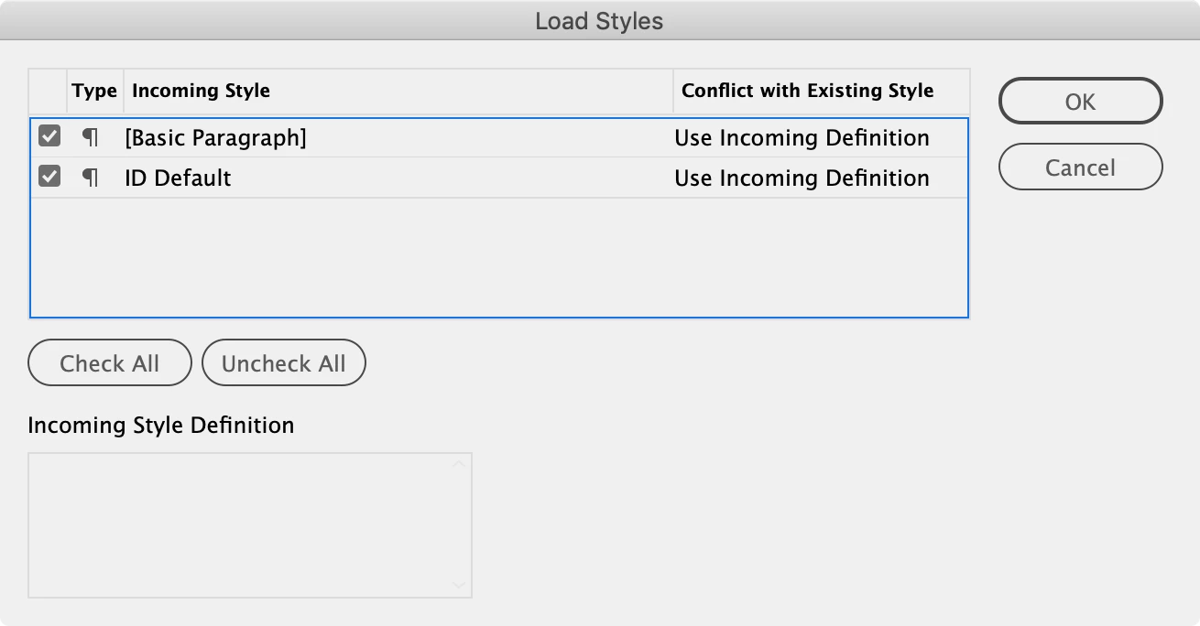This screenshot has width=1200, height=626.
Task: Click the Conflict with Existing Style header
Action: click(x=807, y=91)
